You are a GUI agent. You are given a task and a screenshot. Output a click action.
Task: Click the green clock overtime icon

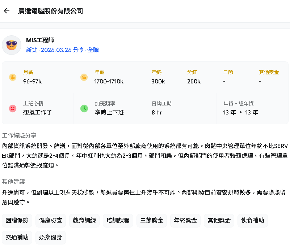click(84, 108)
